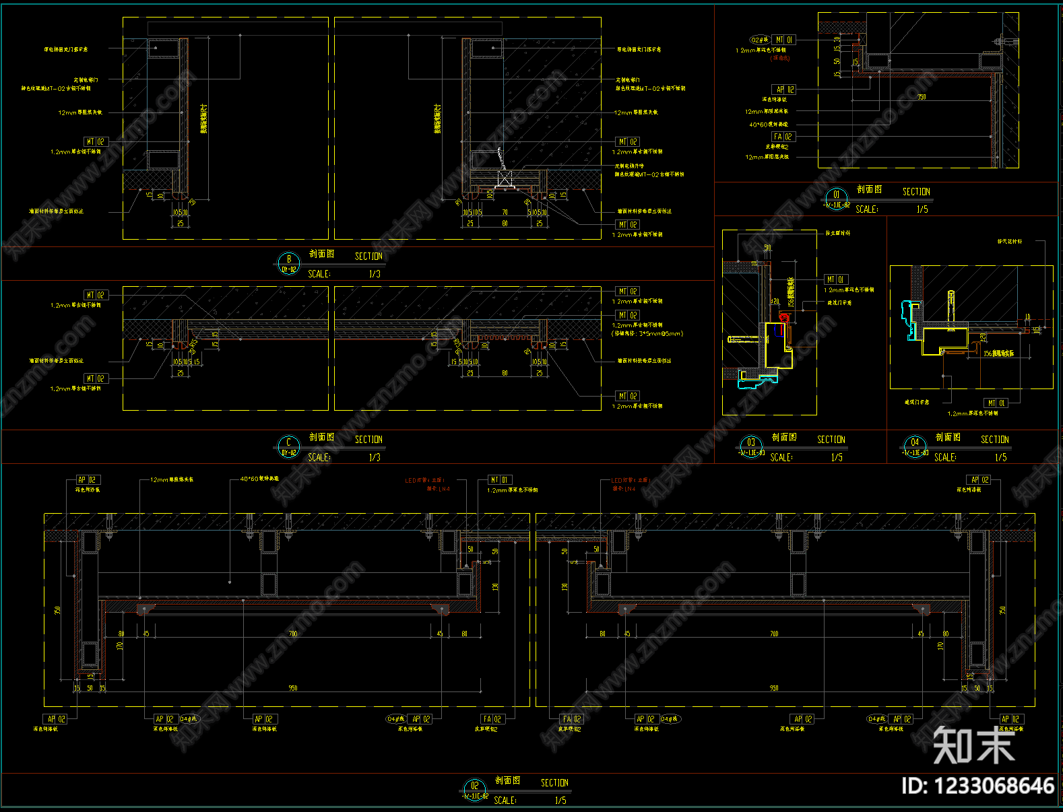Click the "NT 01" tag in section 02

point(500,480)
